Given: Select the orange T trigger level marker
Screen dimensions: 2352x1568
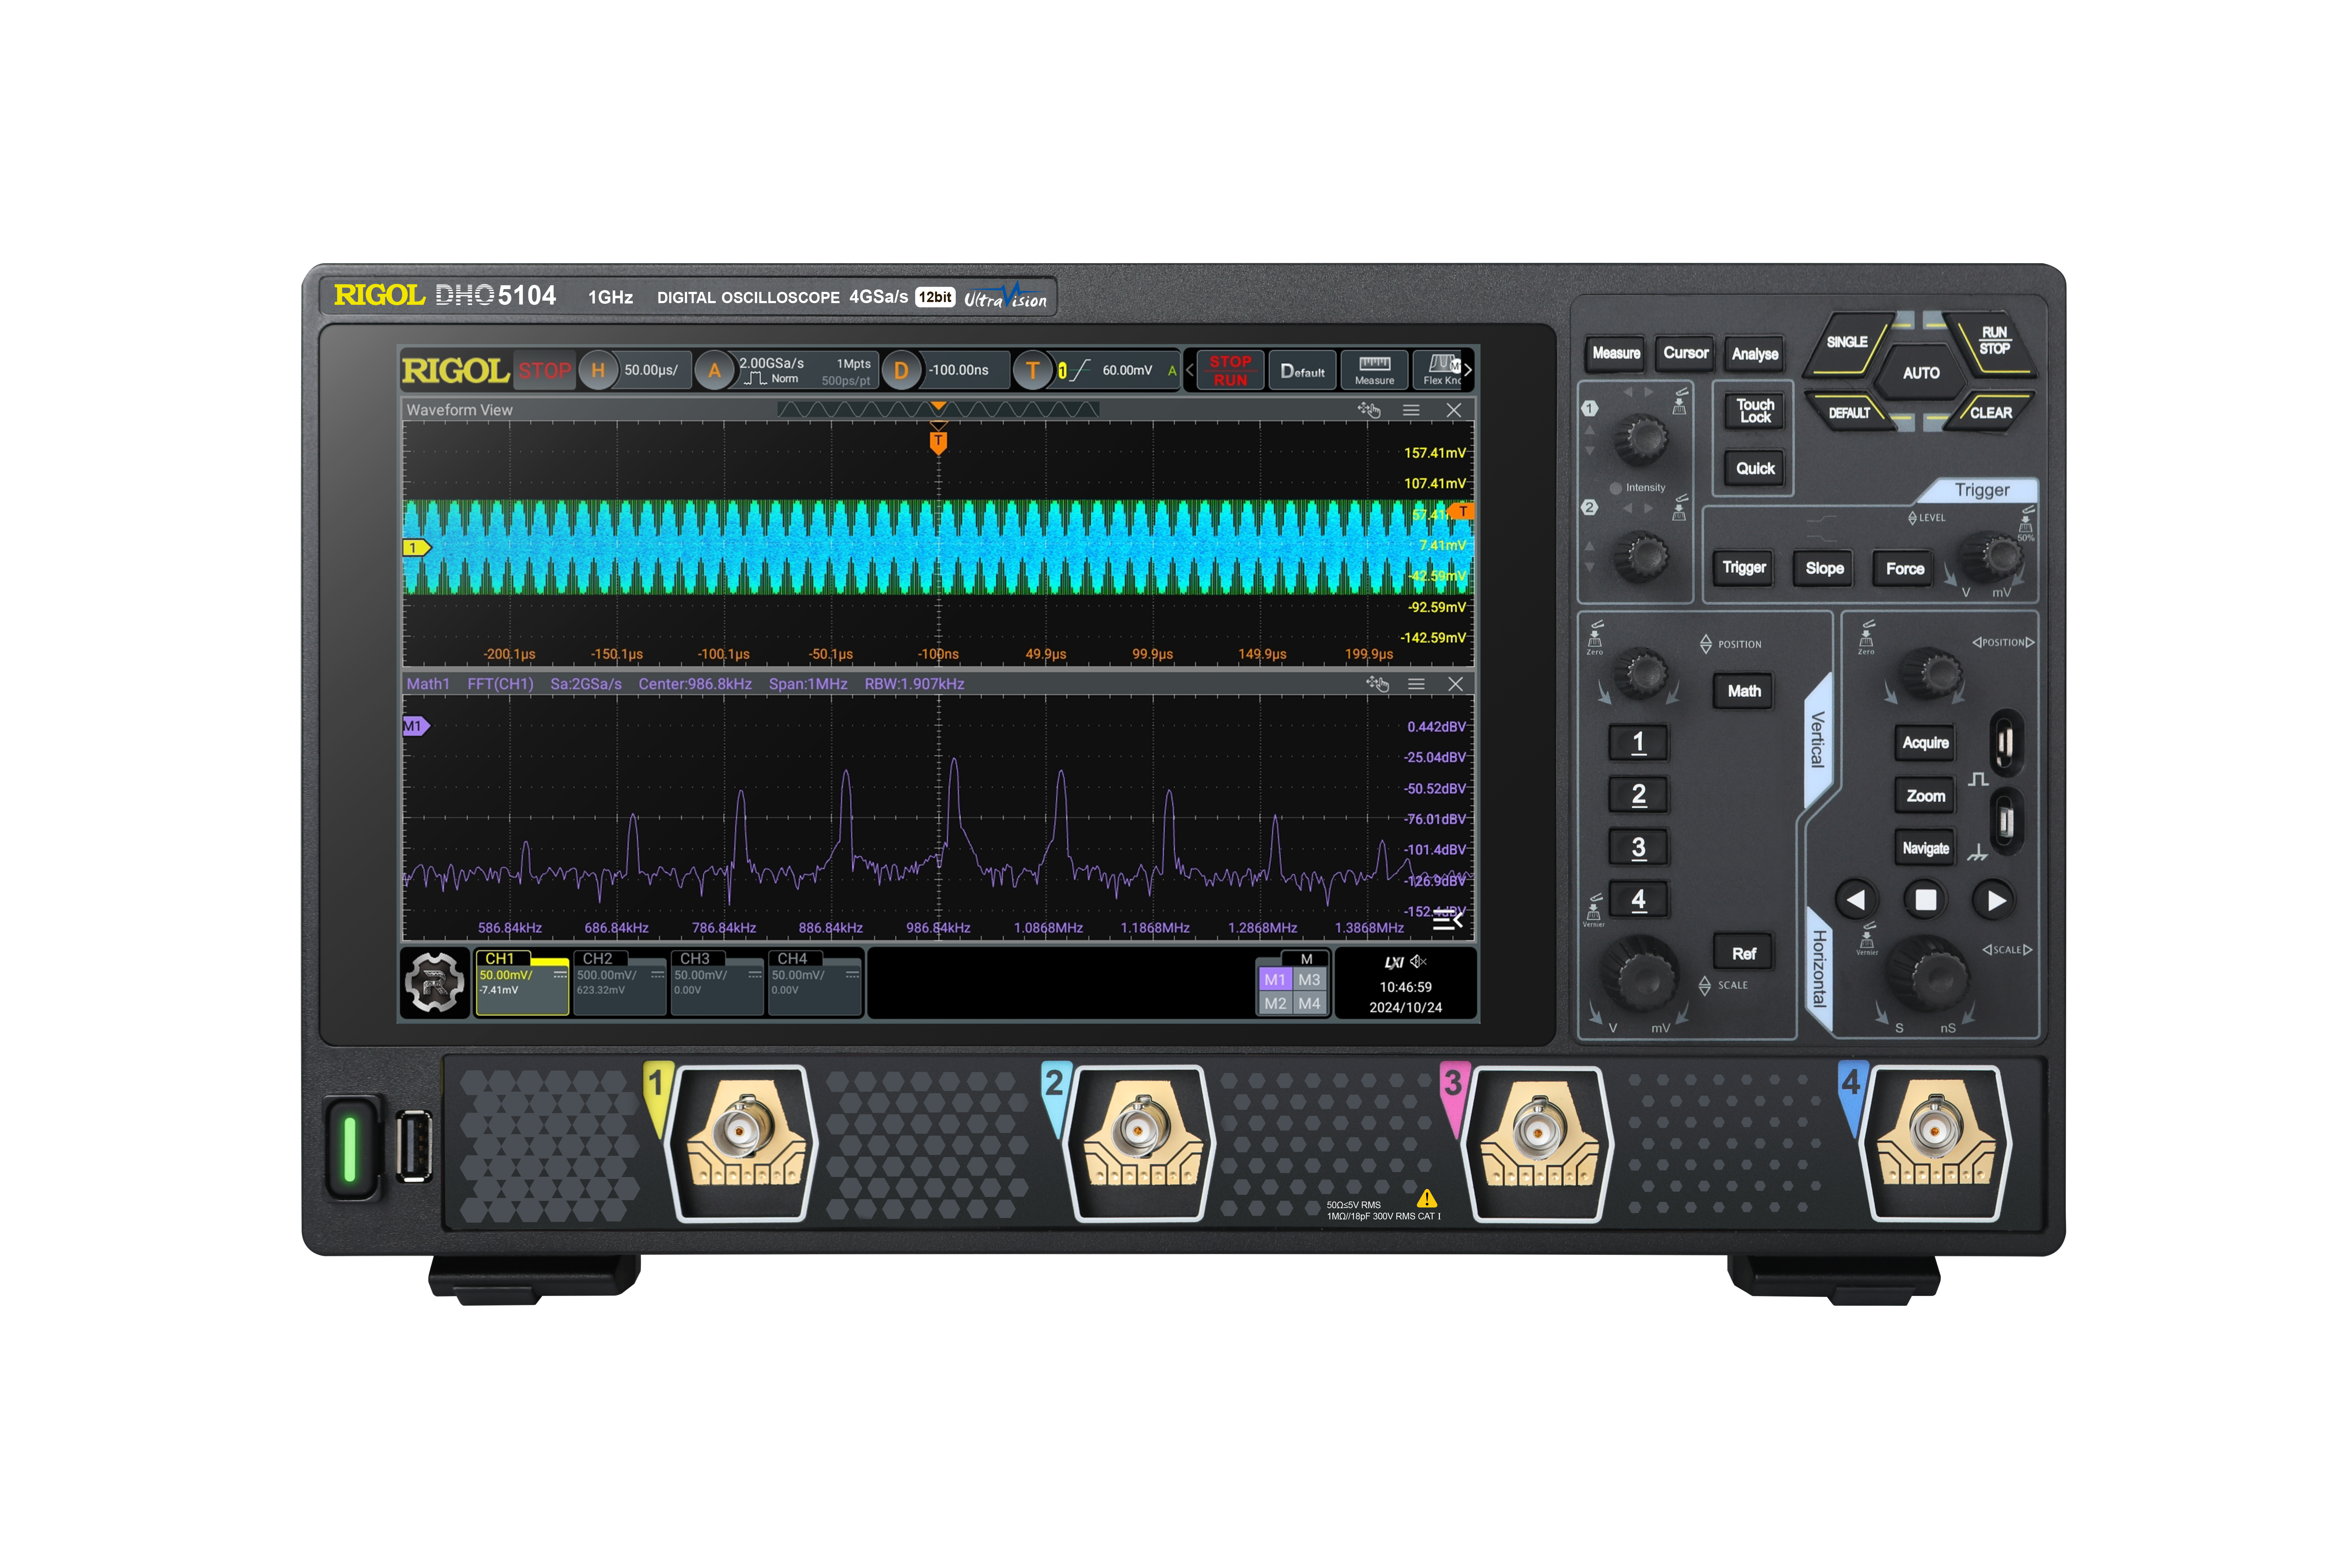Looking at the screenshot, I should (1461, 511).
